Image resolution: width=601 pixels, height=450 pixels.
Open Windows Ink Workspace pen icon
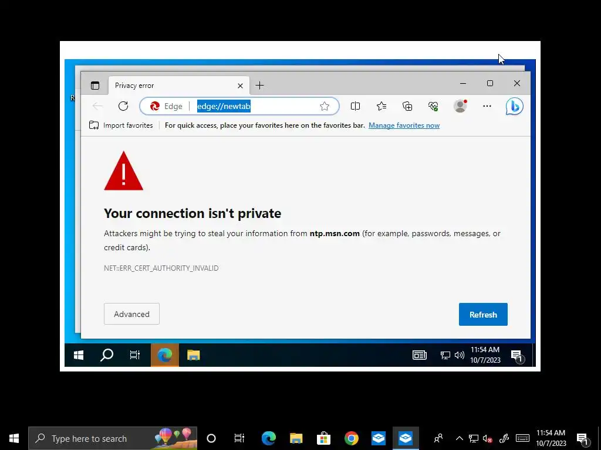504,438
